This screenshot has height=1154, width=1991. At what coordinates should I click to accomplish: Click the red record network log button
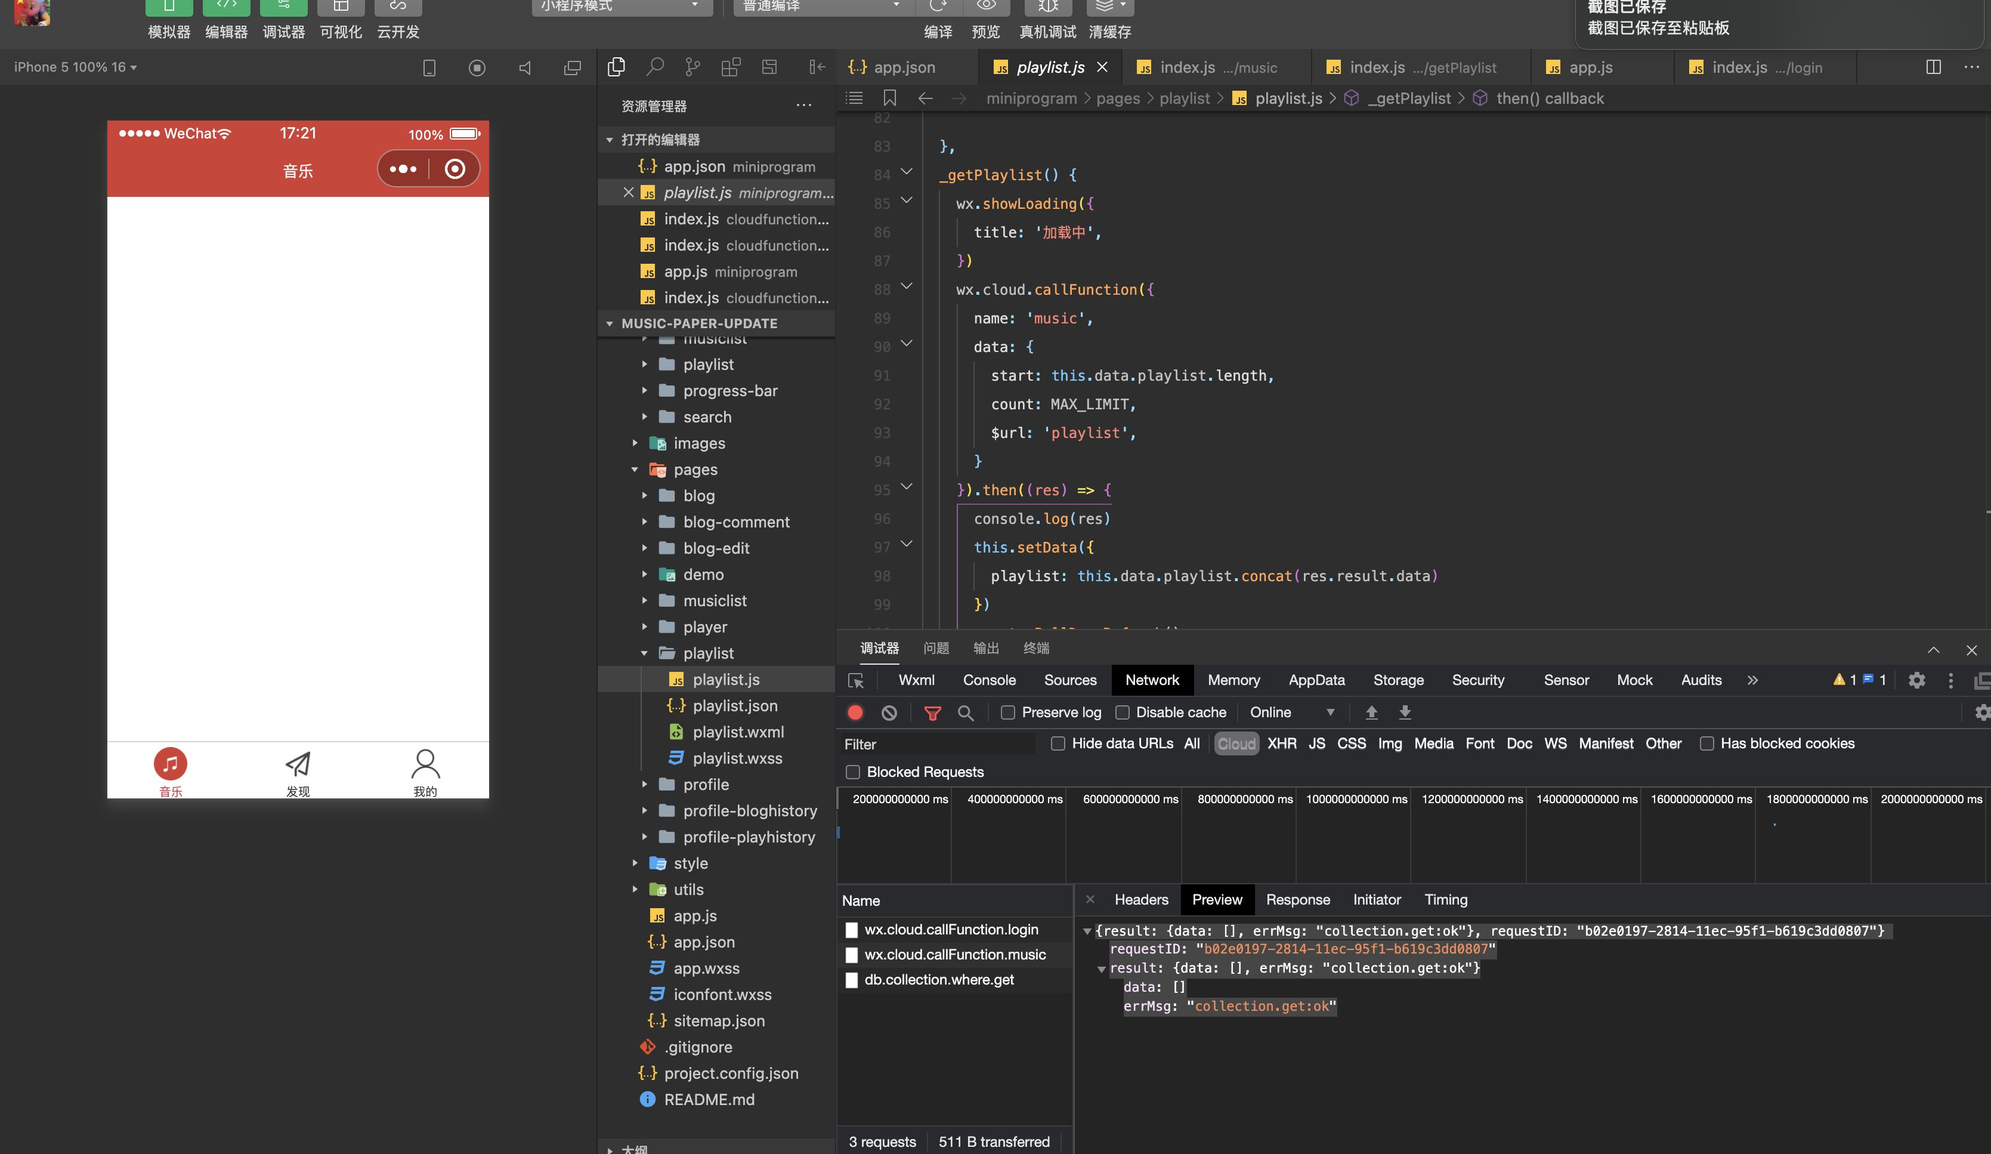[855, 712]
